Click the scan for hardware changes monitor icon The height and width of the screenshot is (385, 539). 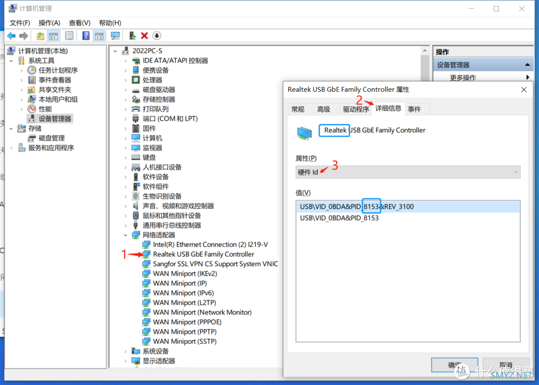[115, 36]
